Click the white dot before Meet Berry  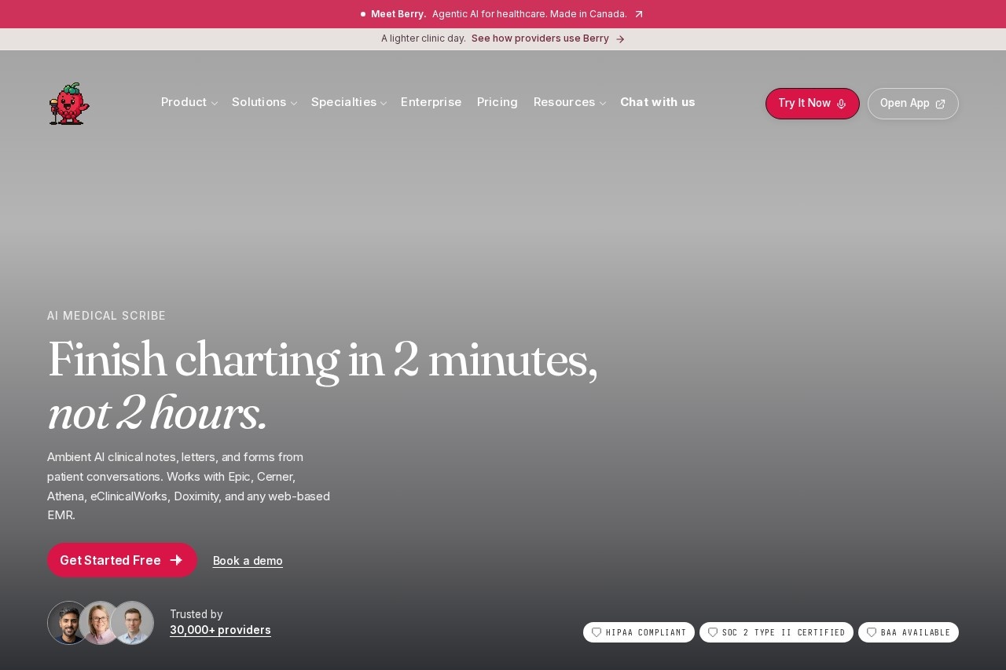pyautogui.click(x=363, y=14)
